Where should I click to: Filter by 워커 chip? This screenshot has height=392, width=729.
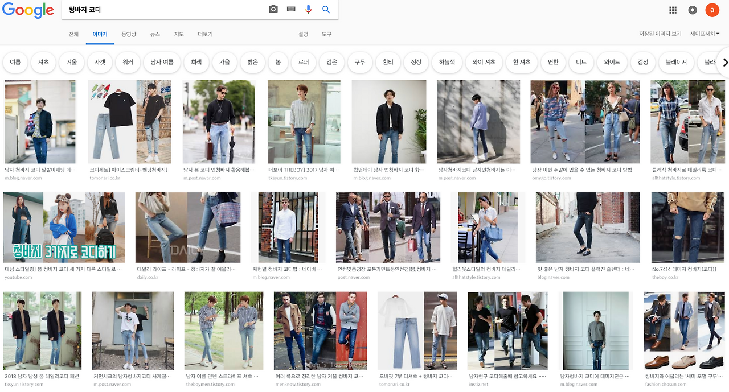(x=128, y=62)
